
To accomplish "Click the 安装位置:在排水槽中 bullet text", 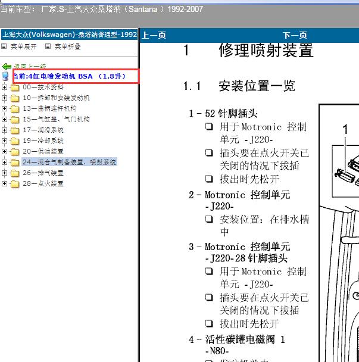I will [x=264, y=225].
